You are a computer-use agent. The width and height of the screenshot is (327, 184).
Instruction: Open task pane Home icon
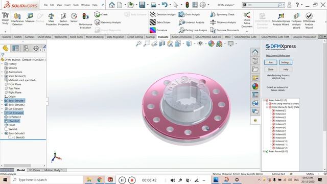point(255,52)
